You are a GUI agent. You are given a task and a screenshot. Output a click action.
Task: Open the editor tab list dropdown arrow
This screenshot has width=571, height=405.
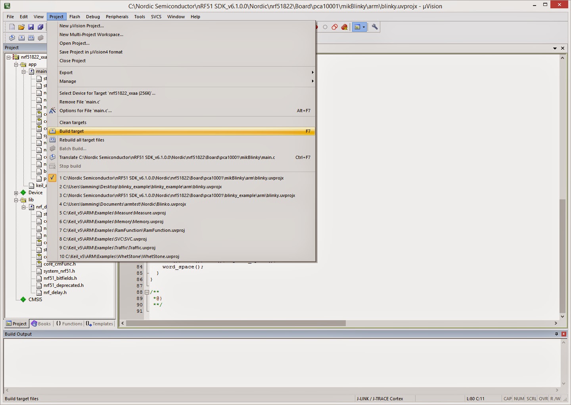tap(555, 48)
